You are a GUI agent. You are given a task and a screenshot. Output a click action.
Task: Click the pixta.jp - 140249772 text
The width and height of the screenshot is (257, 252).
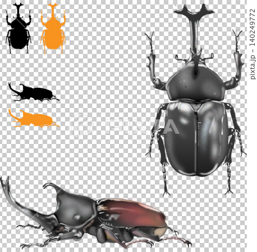pyautogui.click(x=253, y=44)
